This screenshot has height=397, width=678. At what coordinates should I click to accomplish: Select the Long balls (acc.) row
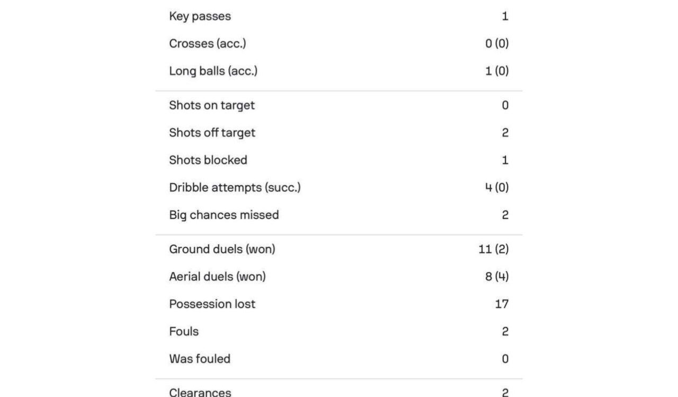point(339,71)
